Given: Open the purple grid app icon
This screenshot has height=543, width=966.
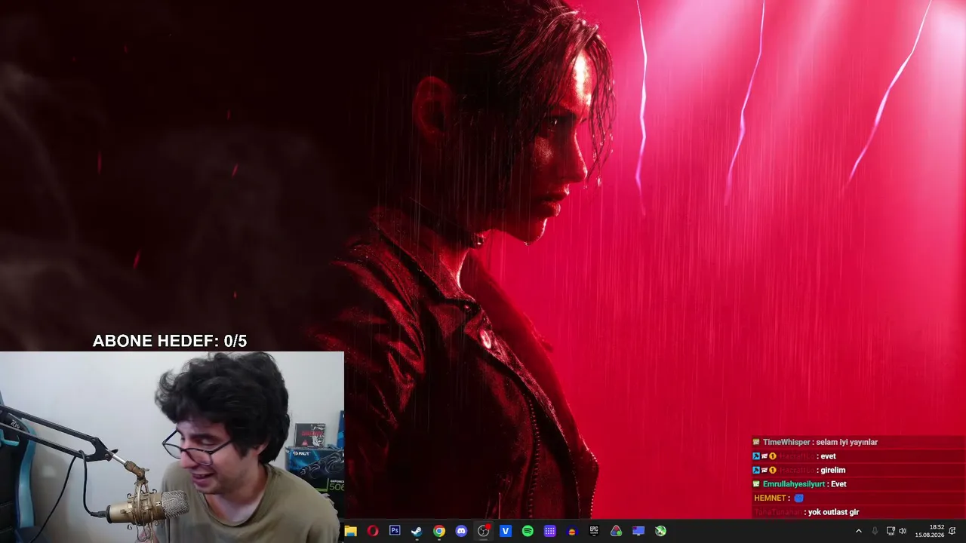Looking at the screenshot, I should pyautogui.click(x=550, y=531).
